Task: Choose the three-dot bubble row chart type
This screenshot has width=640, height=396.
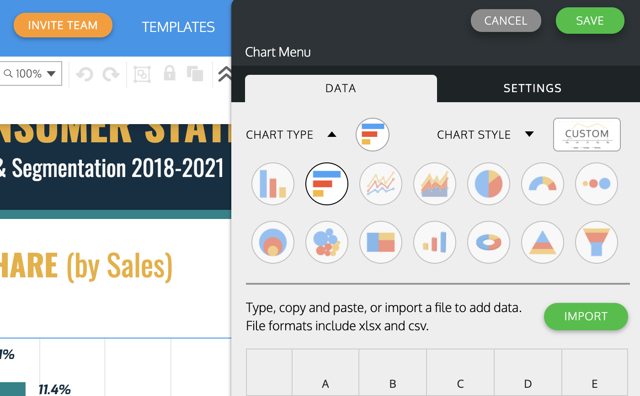Action: 597,184
